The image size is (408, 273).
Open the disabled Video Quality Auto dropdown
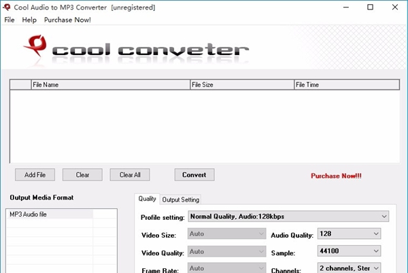click(x=226, y=251)
